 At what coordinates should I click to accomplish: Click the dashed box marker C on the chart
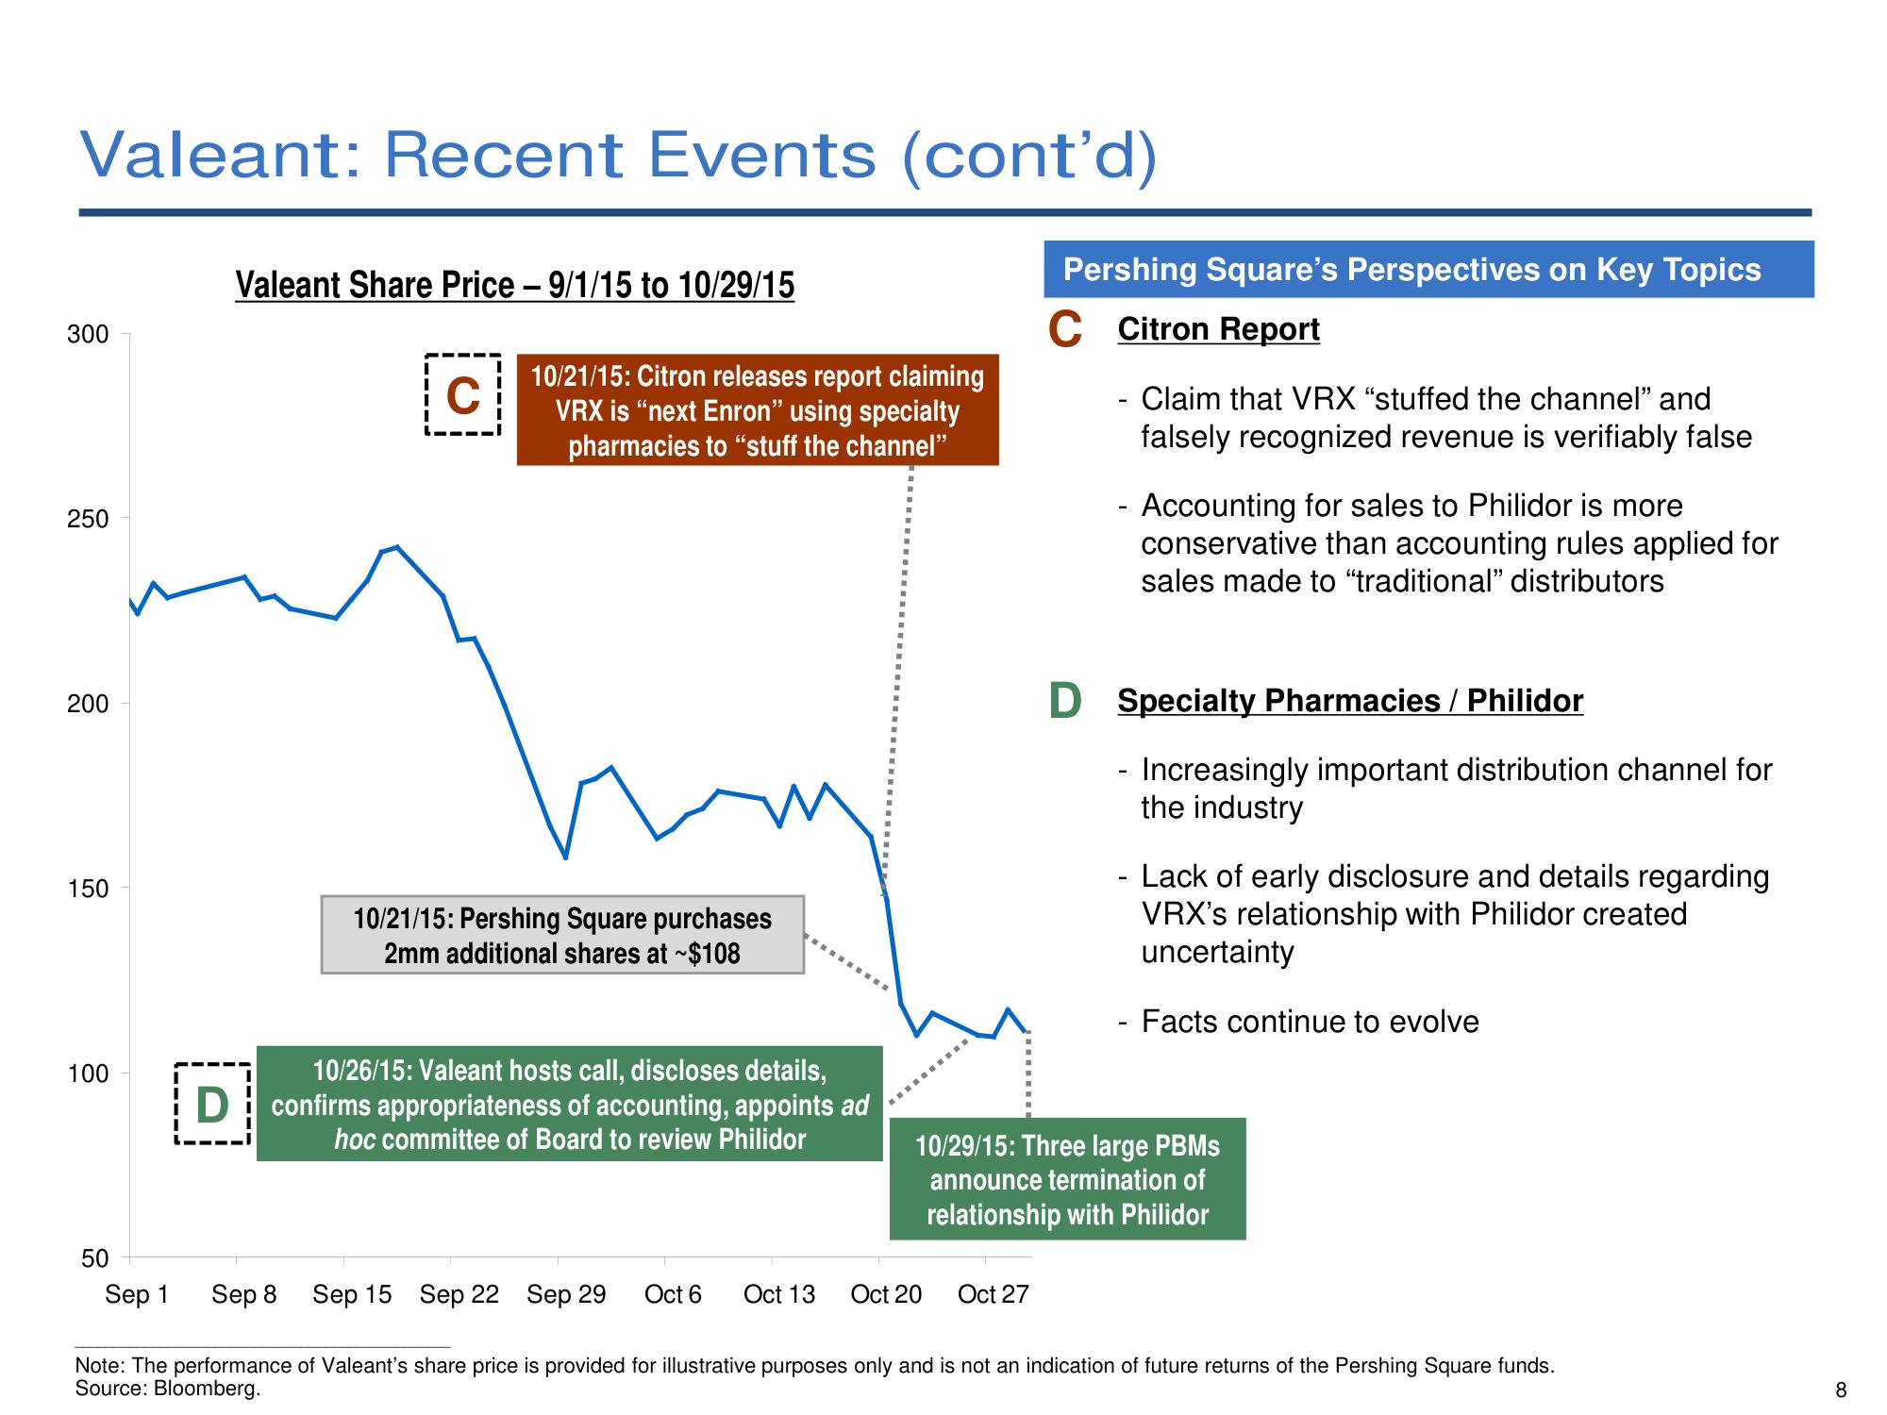[462, 394]
